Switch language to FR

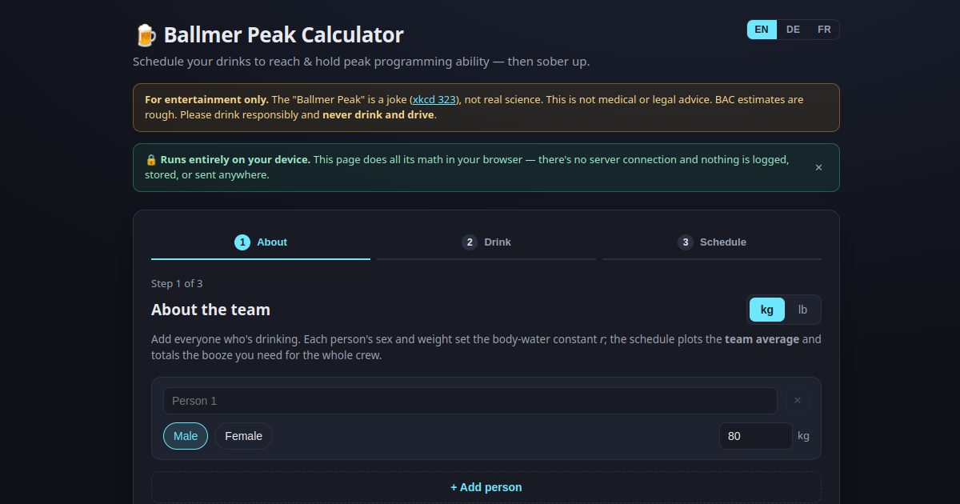824,30
